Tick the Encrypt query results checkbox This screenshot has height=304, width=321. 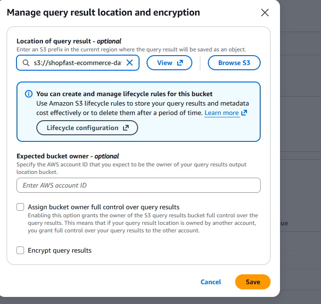pyautogui.click(x=20, y=250)
